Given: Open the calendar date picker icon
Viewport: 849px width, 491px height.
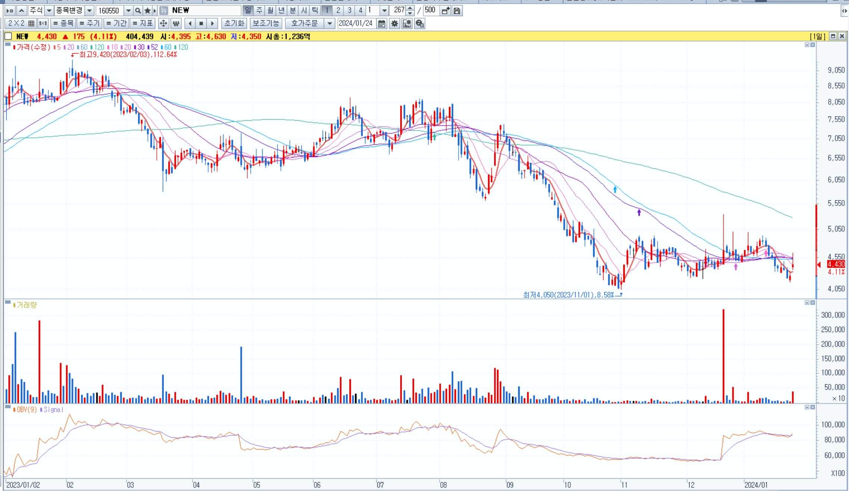Looking at the screenshot, I should point(381,23).
